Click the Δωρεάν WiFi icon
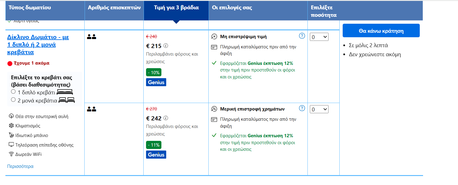 [x=11, y=154]
